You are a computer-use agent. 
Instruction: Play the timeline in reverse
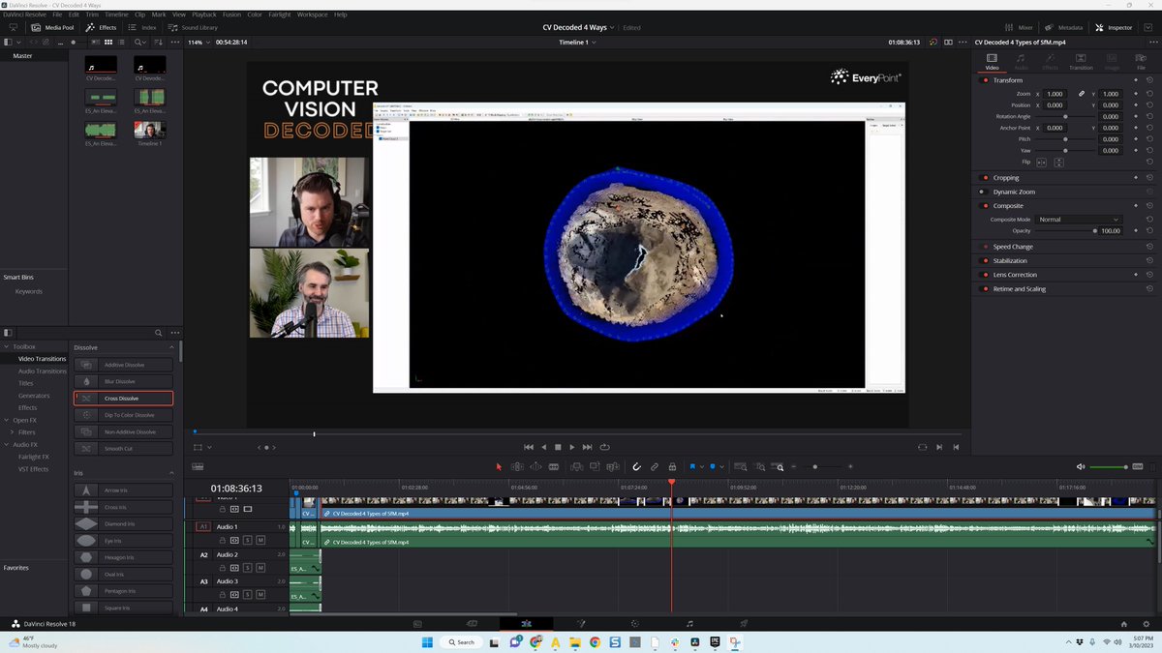click(x=543, y=447)
